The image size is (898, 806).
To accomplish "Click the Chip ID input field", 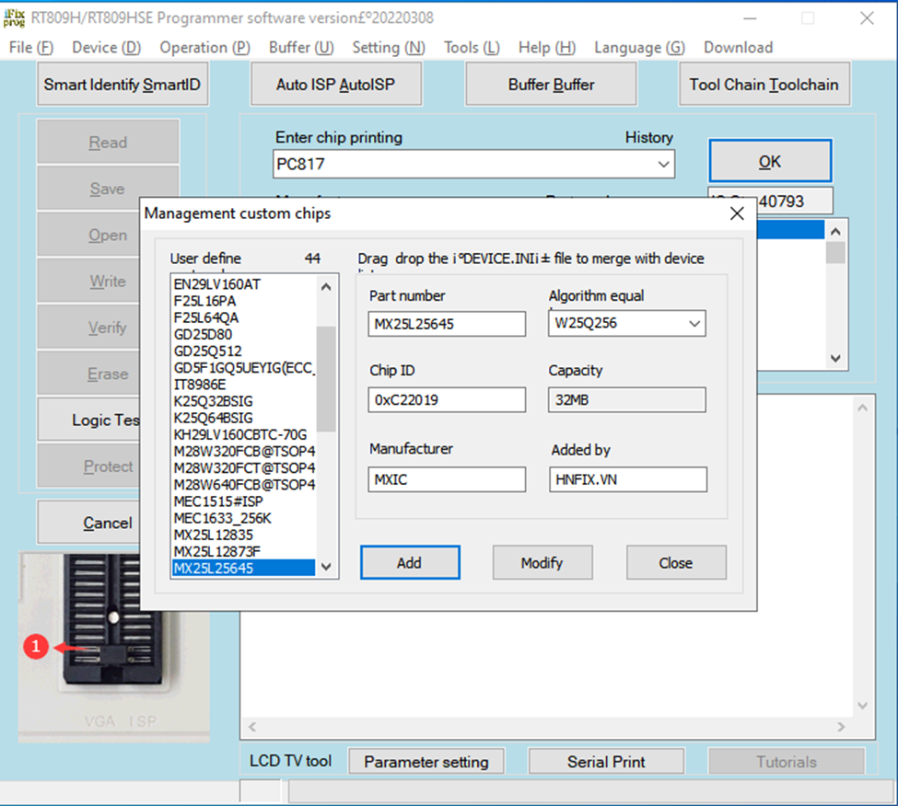I will [447, 399].
